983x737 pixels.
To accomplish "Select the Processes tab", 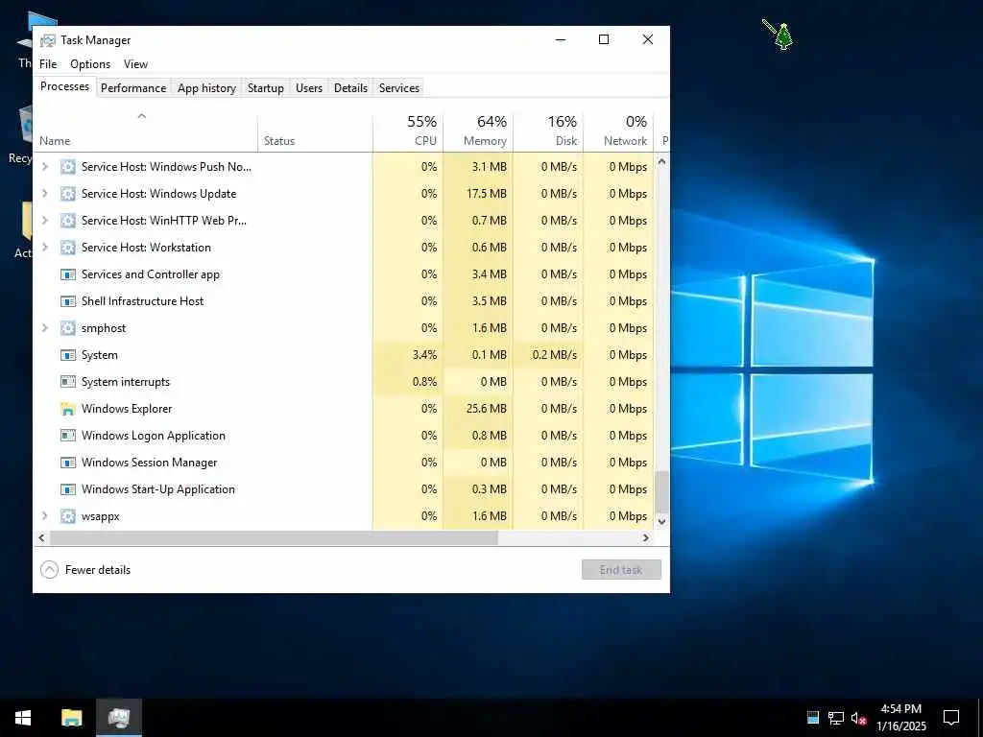I will (64, 86).
